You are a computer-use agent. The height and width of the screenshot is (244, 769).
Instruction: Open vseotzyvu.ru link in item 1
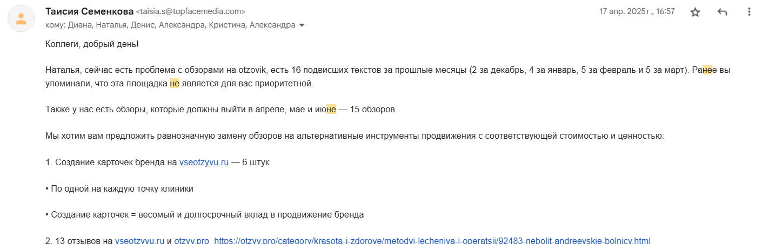(x=204, y=162)
